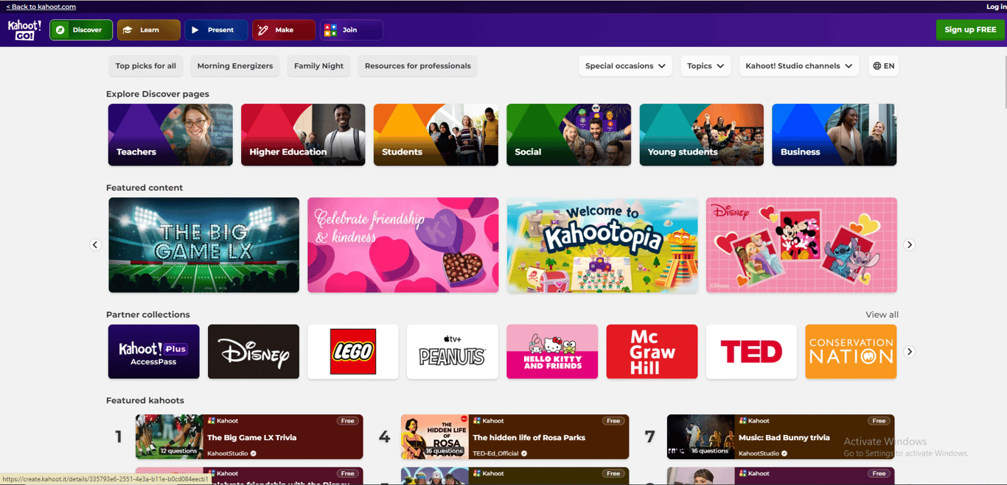Open the Hello Kitty and Friends collection
The height and width of the screenshot is (485, 1007).
[x=552, y=352]
